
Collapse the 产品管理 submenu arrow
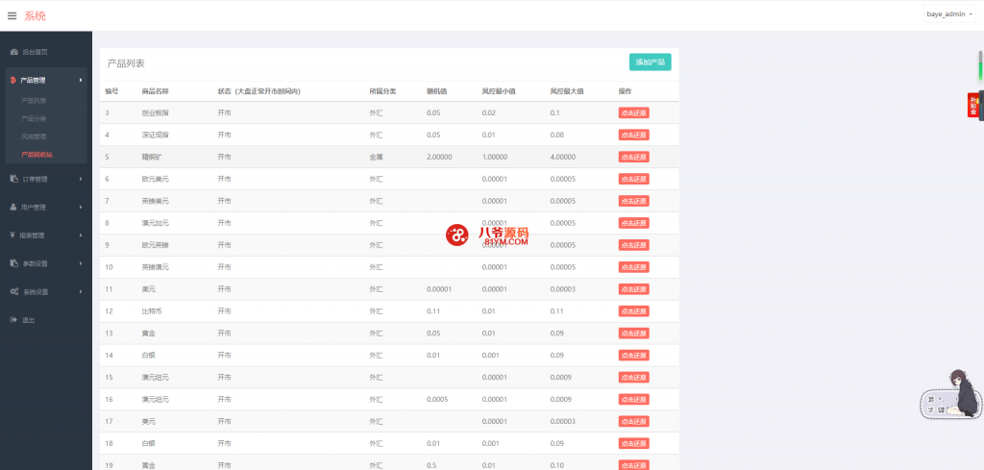click(81, 81)
